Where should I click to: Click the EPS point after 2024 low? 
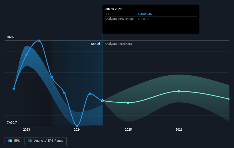pos(90,94)
